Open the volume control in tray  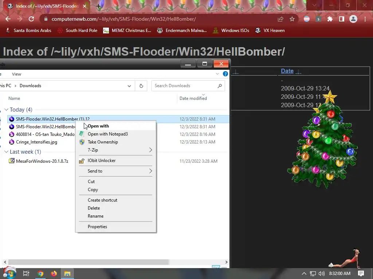(x=321, y=274)
